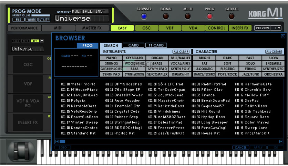Switch to the VDF tab
This screenshot has width=288, height=166.
click(170, 28)
